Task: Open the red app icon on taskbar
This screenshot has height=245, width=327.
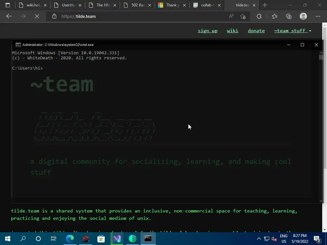Action: point(86,239)
